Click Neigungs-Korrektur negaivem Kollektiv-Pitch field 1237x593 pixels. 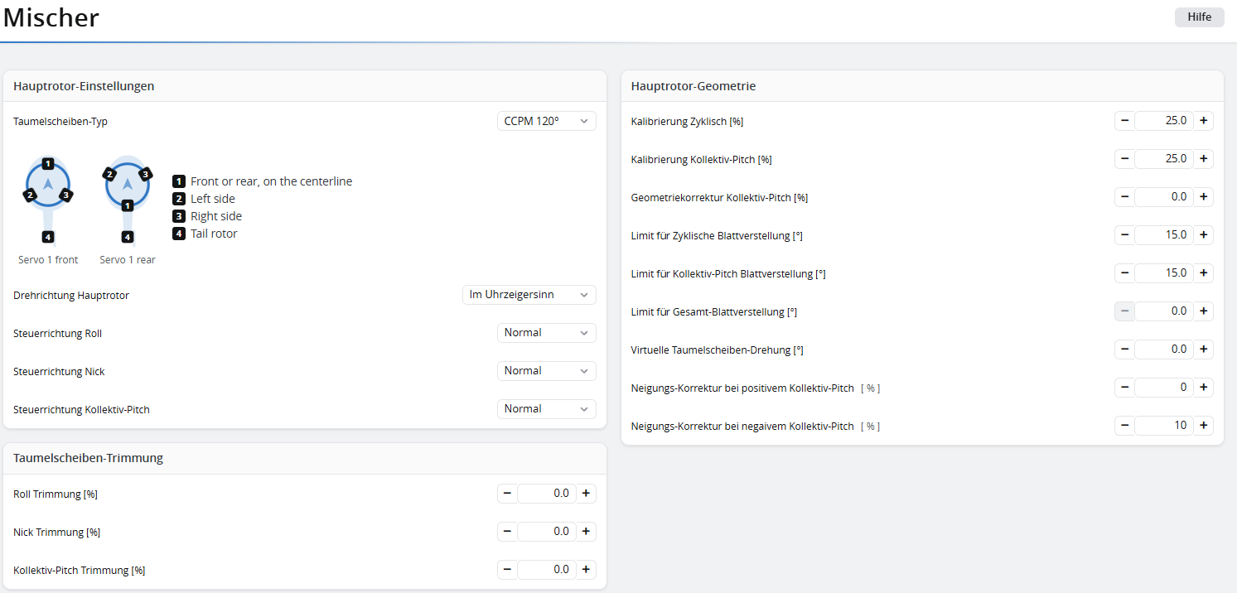pyautogui.click(x=1163, y=426)
